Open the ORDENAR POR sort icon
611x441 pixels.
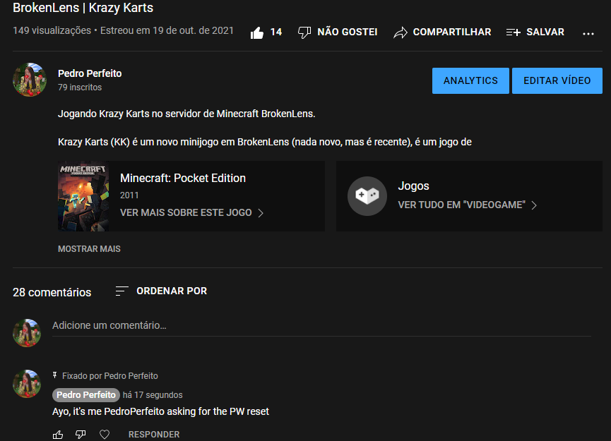[x=121, y=291]
